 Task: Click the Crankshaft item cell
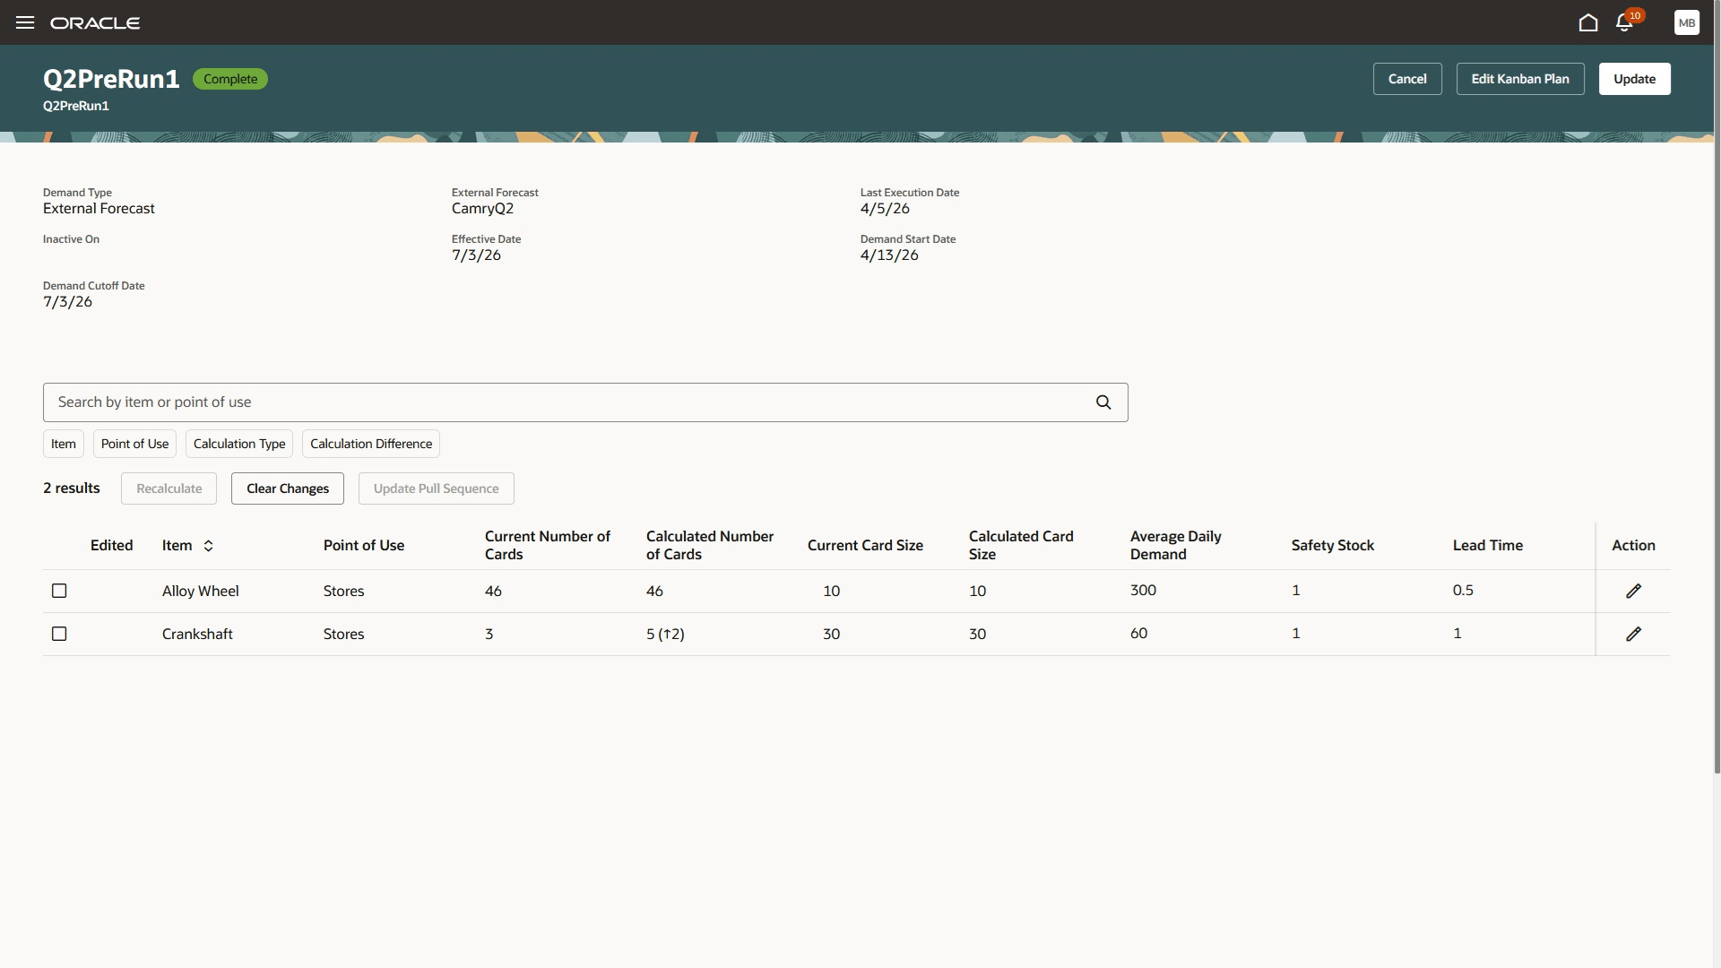(x=197, y=635)
